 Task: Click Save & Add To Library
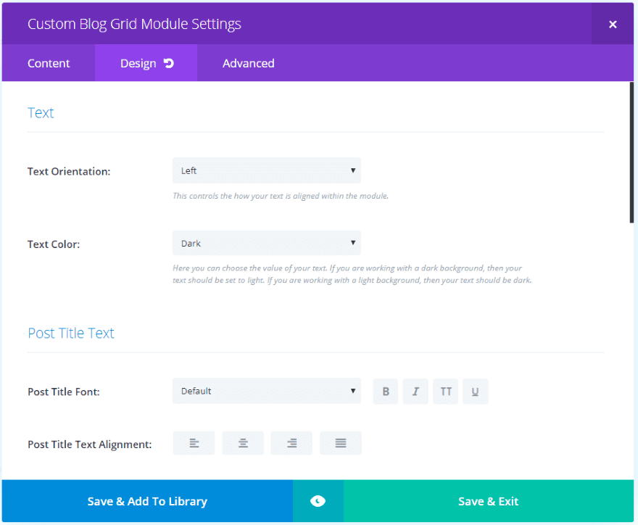(147, 501)
